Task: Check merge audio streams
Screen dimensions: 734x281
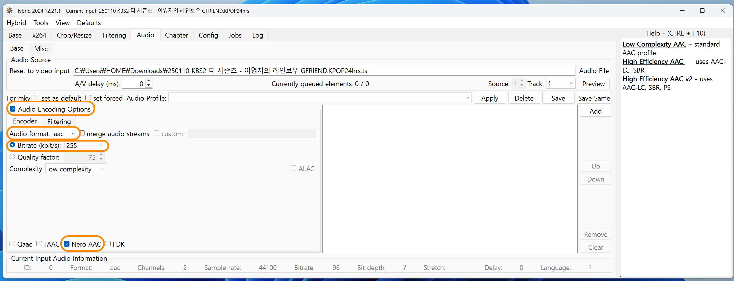Action: [82, 133]
